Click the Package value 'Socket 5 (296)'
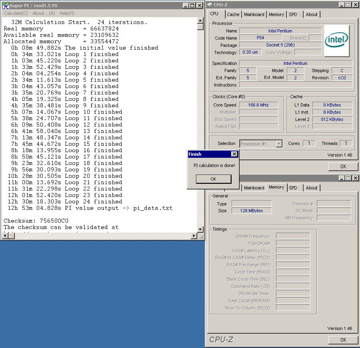The image size is (360, 348). [280, 45]
